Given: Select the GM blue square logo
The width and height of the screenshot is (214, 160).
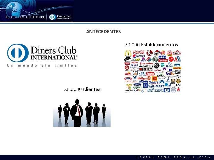Looking at the screenshot, I should tap(145, 85).
